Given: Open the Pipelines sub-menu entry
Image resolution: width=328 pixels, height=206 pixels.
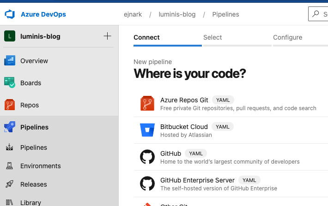Looking at the screenshot, I should coord(34,147).
